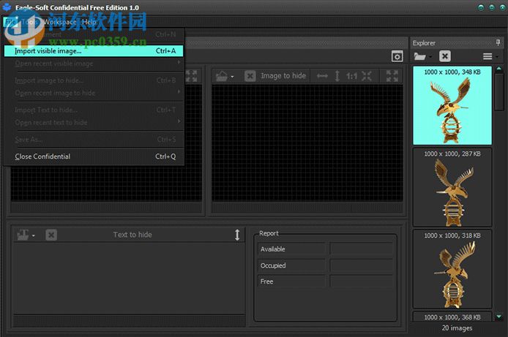
Task: Fit Image to hide height icon
Action: [337, 76]
